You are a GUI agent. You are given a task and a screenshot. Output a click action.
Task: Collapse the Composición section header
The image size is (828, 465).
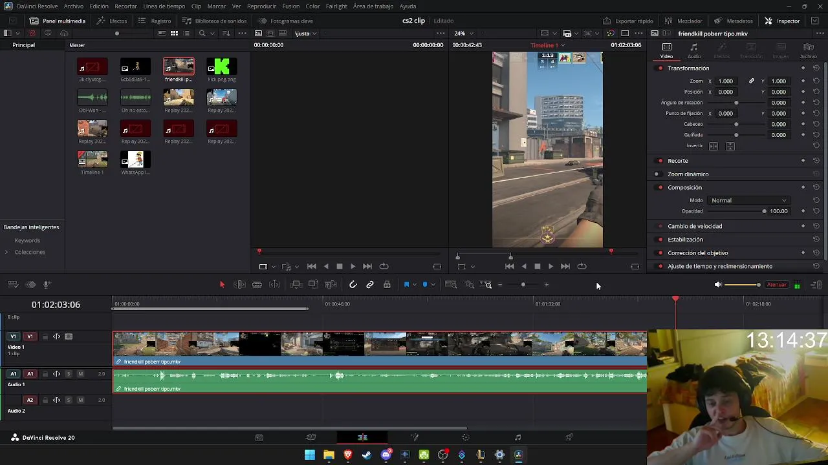(x=684, y=187)
